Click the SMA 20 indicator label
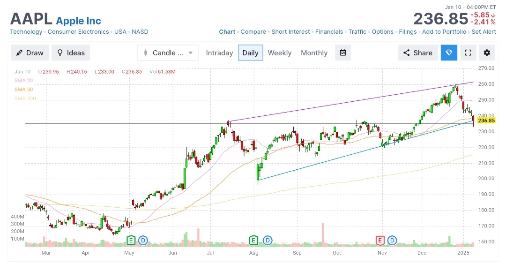Viewport: 506px width, 264px height. tap(23, 81)
